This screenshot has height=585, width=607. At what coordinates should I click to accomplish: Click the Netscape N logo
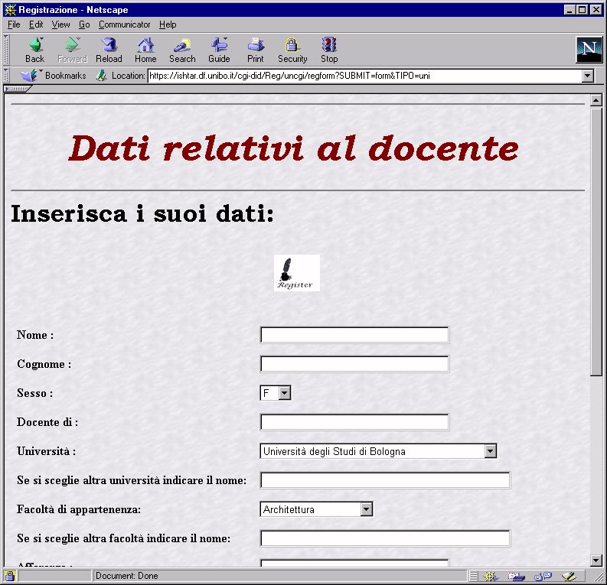(589, 50)
